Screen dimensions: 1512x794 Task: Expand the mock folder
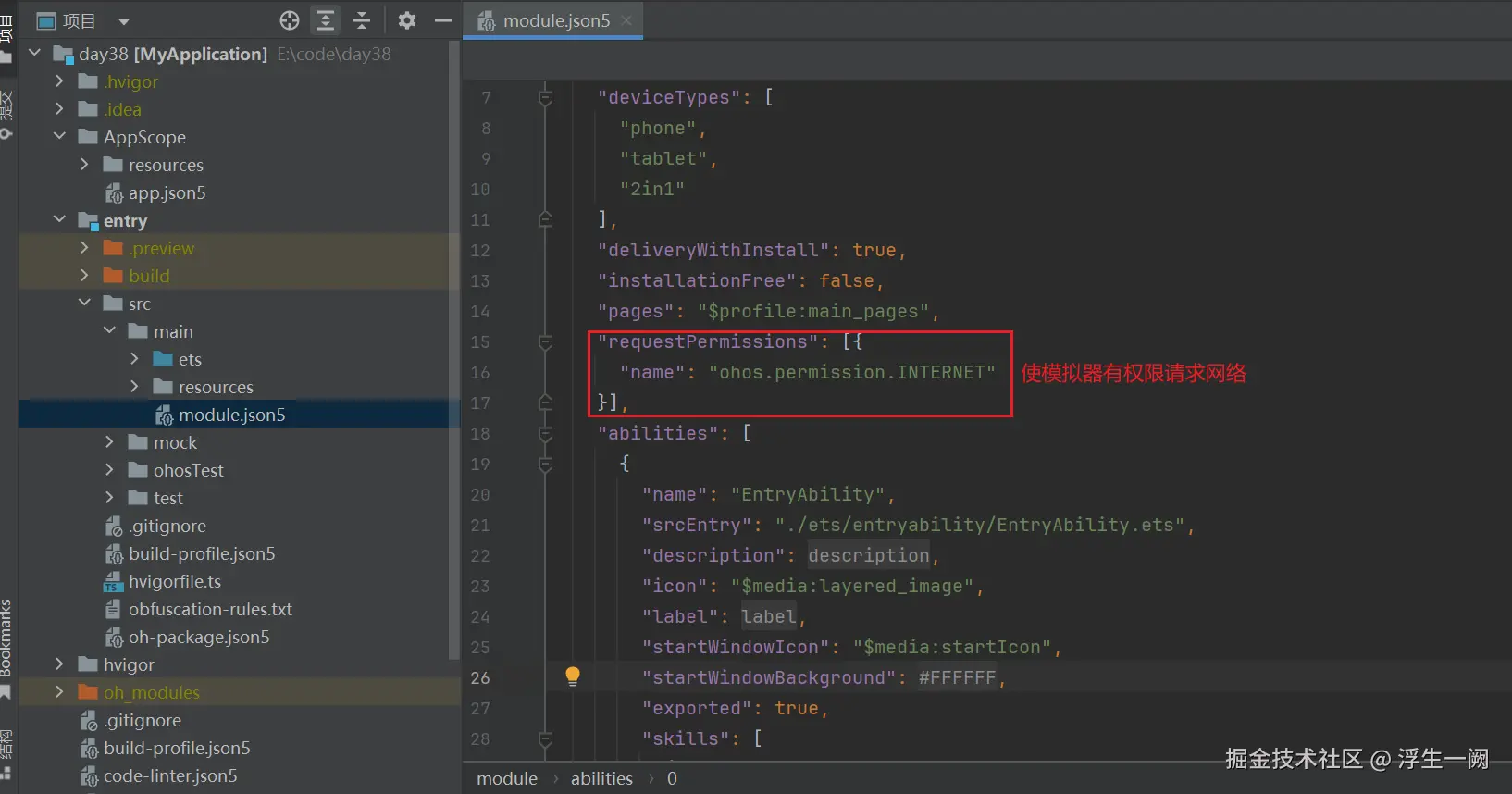pos(110,442)
